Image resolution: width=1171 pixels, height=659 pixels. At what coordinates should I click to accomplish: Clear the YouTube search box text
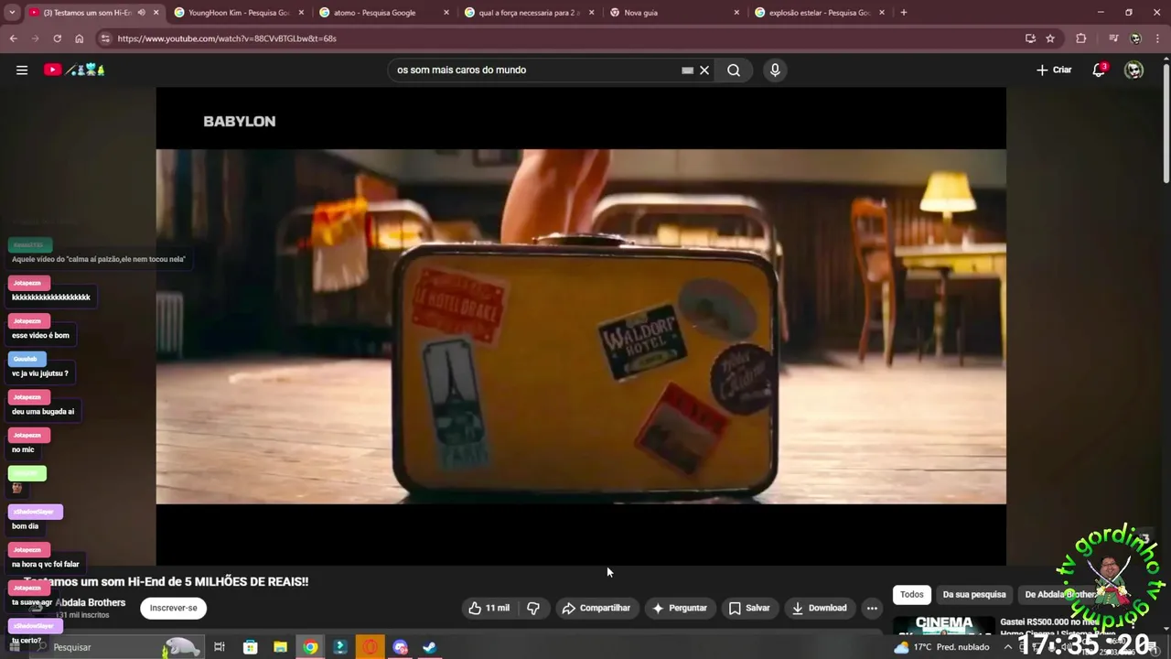click(x=704, y=70)
